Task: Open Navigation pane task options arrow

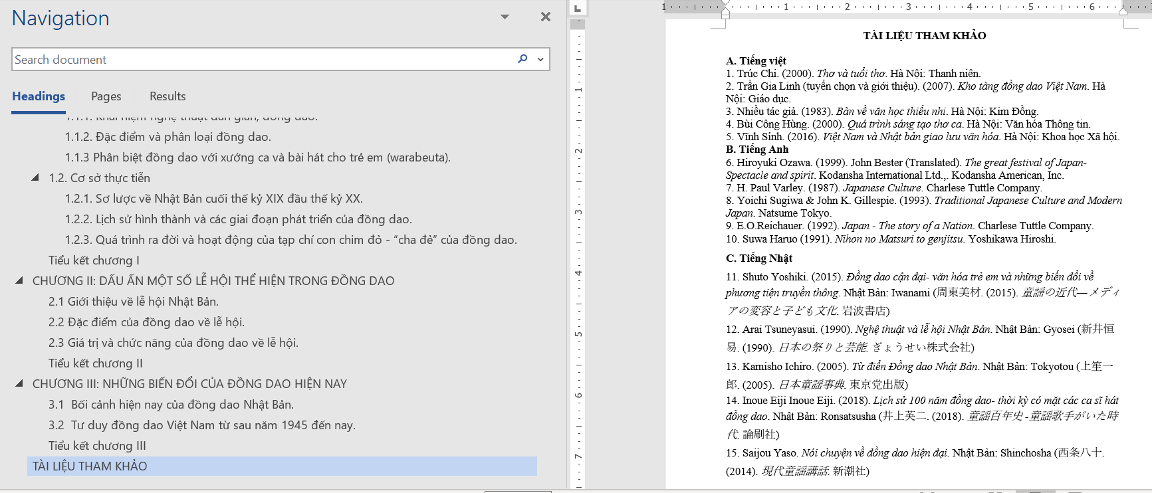Action: click(505, 17)
